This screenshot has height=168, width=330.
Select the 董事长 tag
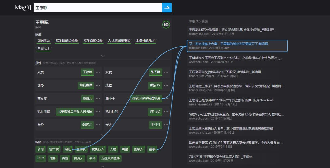point(81,149)
